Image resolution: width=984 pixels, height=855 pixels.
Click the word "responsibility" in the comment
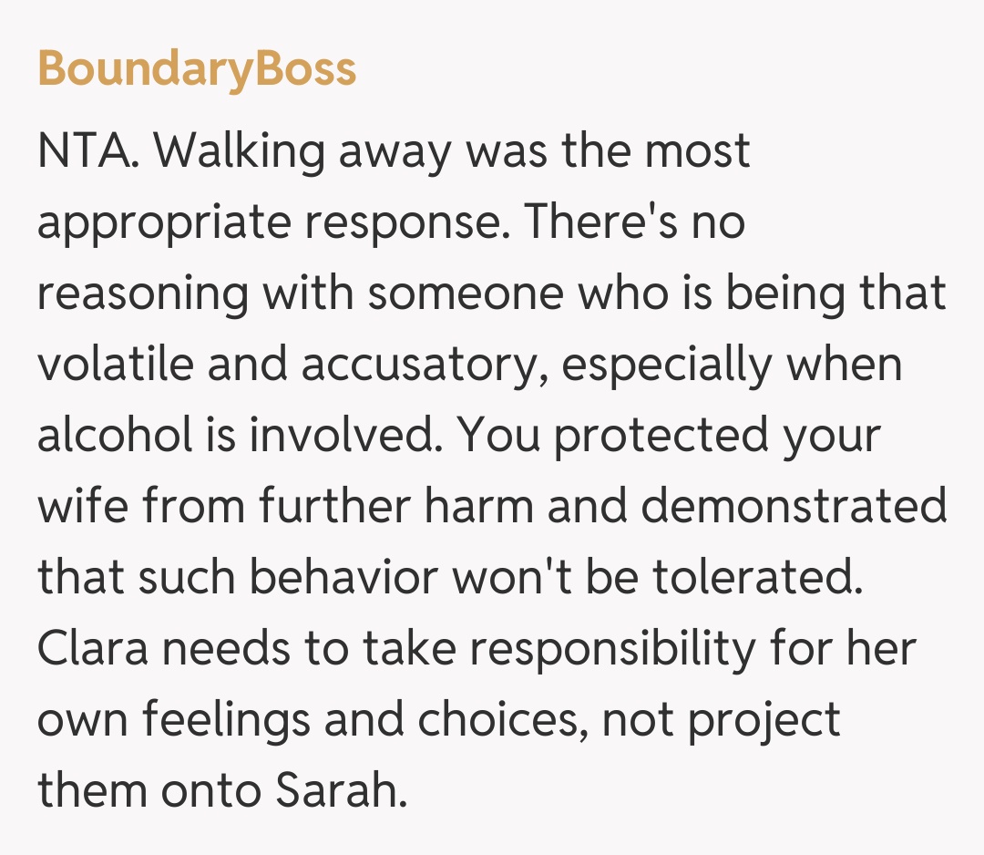(589, 649)
